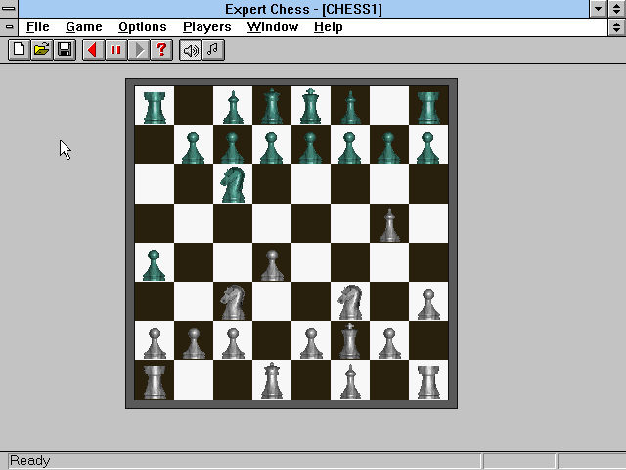Viewport: 626px width, 470px height.
Task: Open the Help menu
Action: tap(329, 27)
